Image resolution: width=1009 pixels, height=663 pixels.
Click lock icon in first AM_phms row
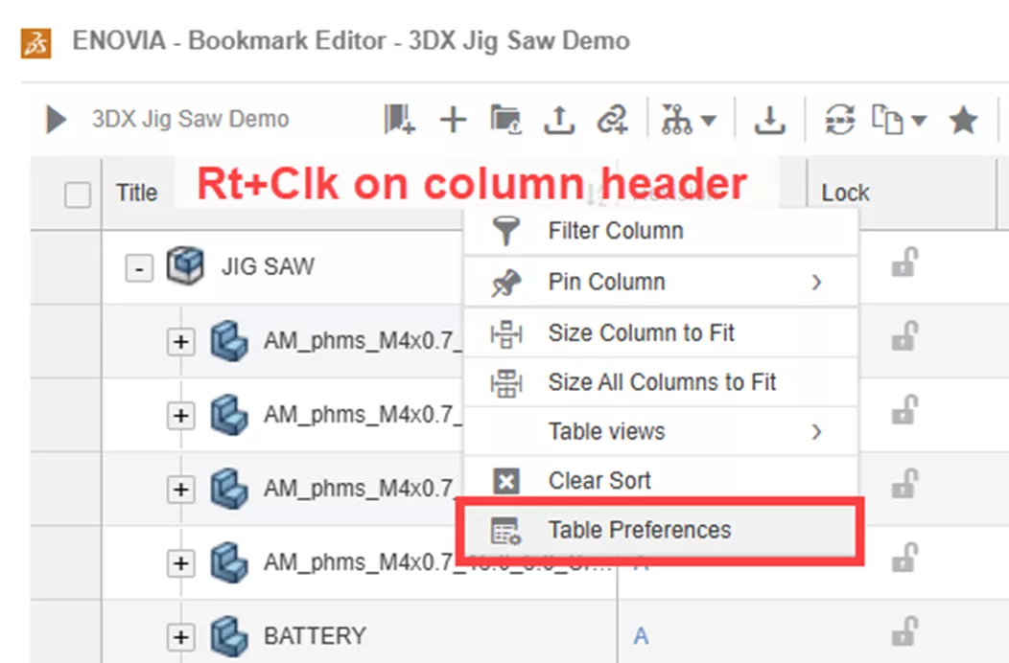(904, 336)
